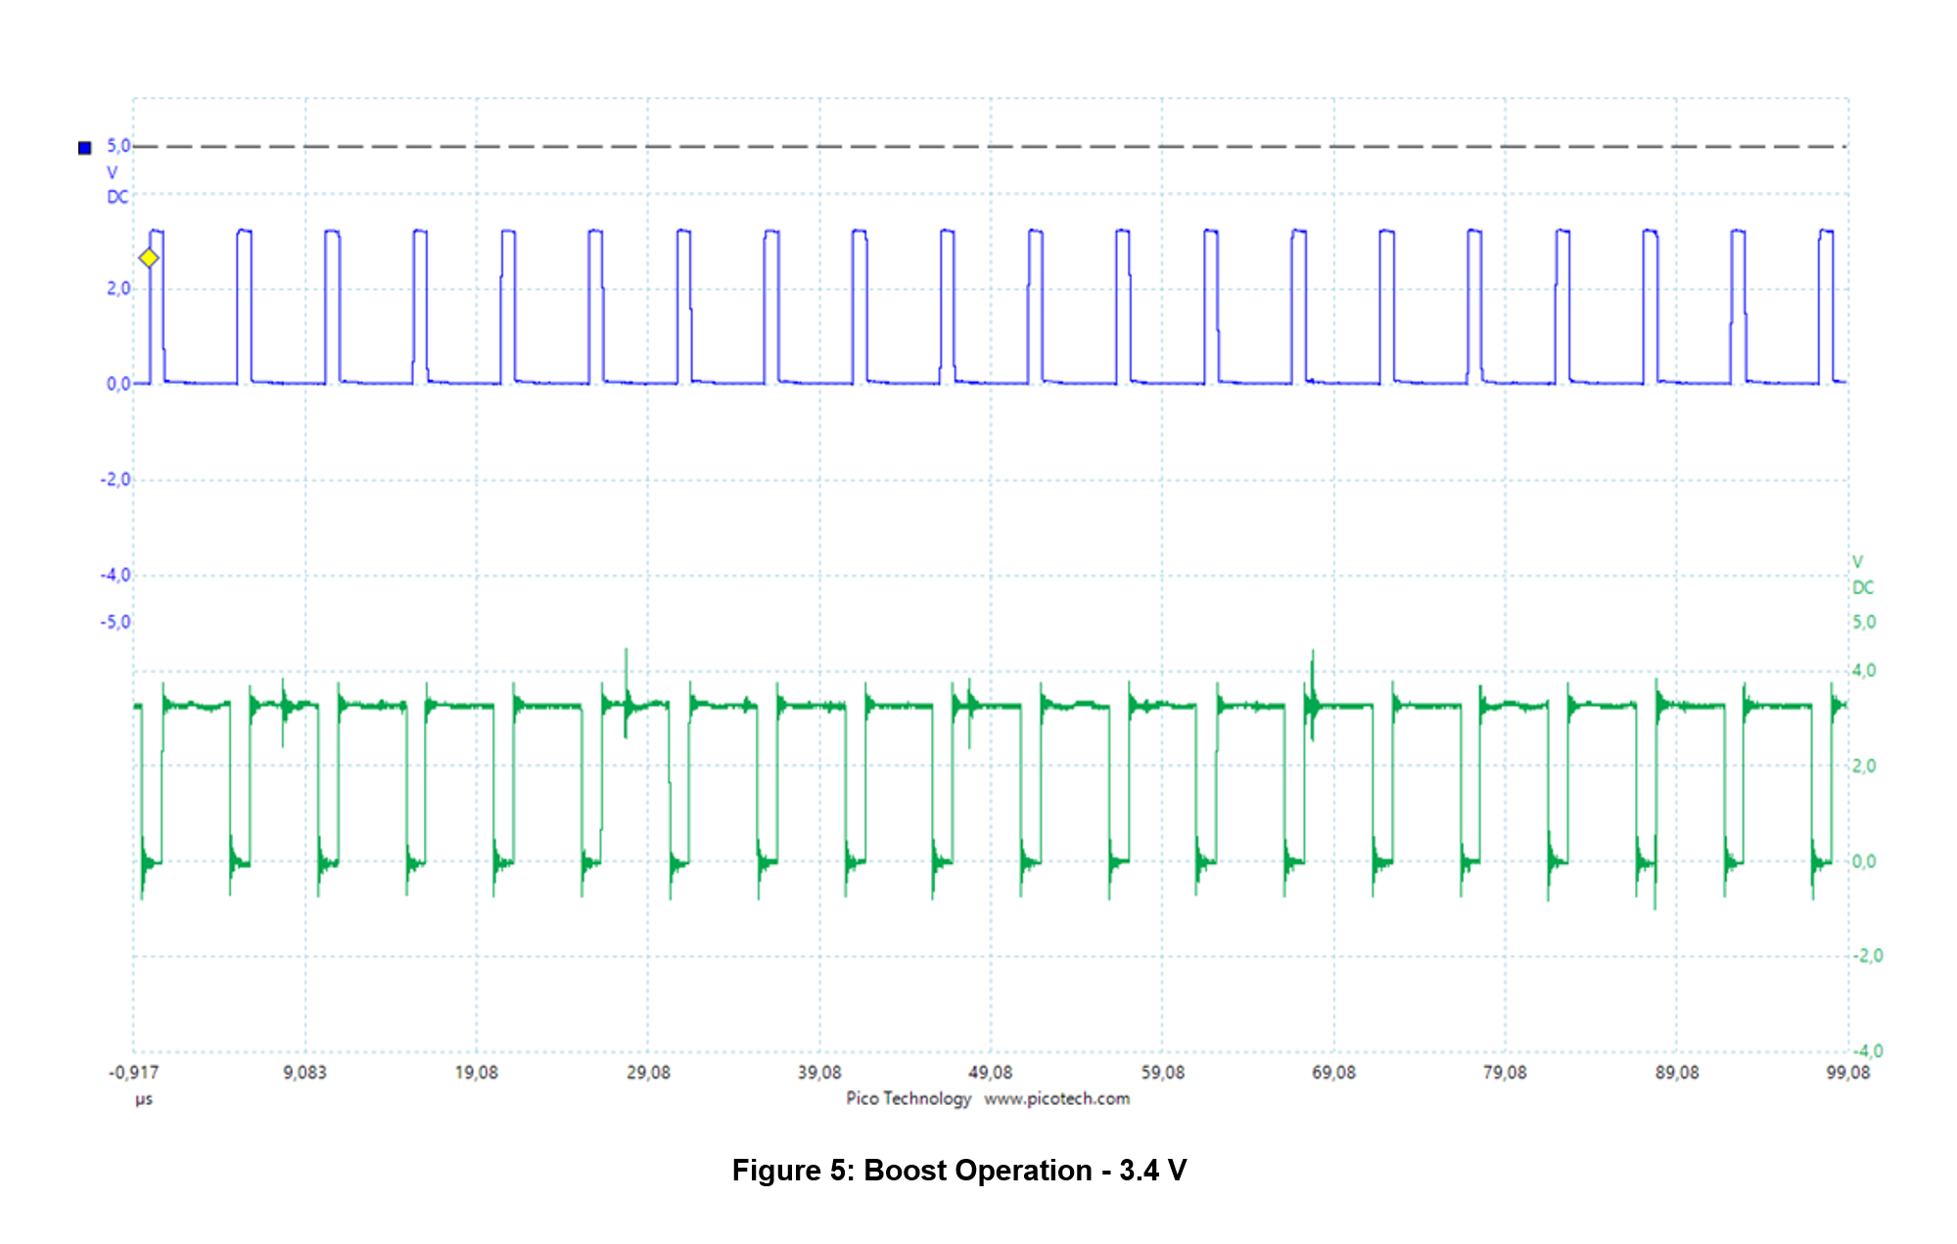Viewport: 1957px width, 1244px height.
Task: Click the µs time unit label
Action: (144, 1099)
